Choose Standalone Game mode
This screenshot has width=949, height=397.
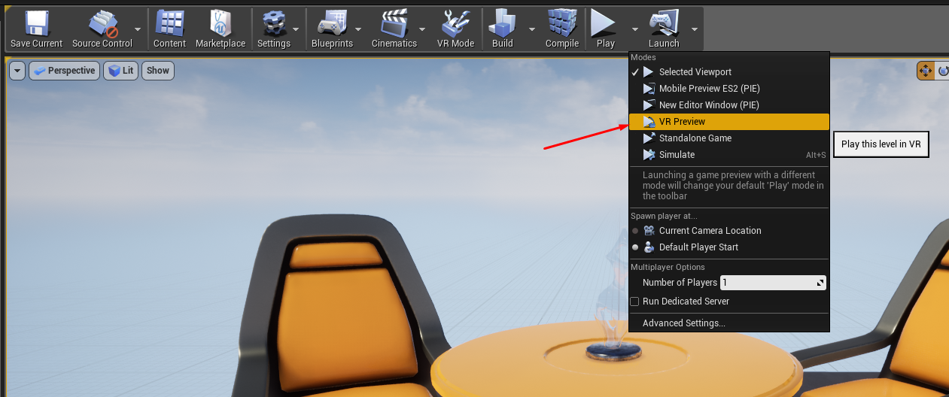coord(728,138)
